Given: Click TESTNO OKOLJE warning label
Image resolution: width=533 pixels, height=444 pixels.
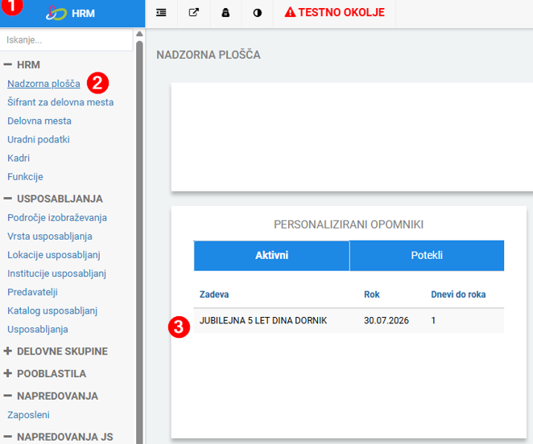Looking at the screenshot, I should [x=334, y=12].
